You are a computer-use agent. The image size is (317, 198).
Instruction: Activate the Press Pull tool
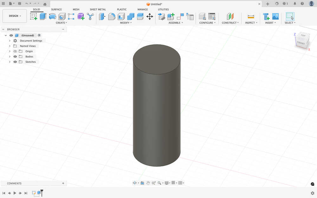click(x=102, y=16)
